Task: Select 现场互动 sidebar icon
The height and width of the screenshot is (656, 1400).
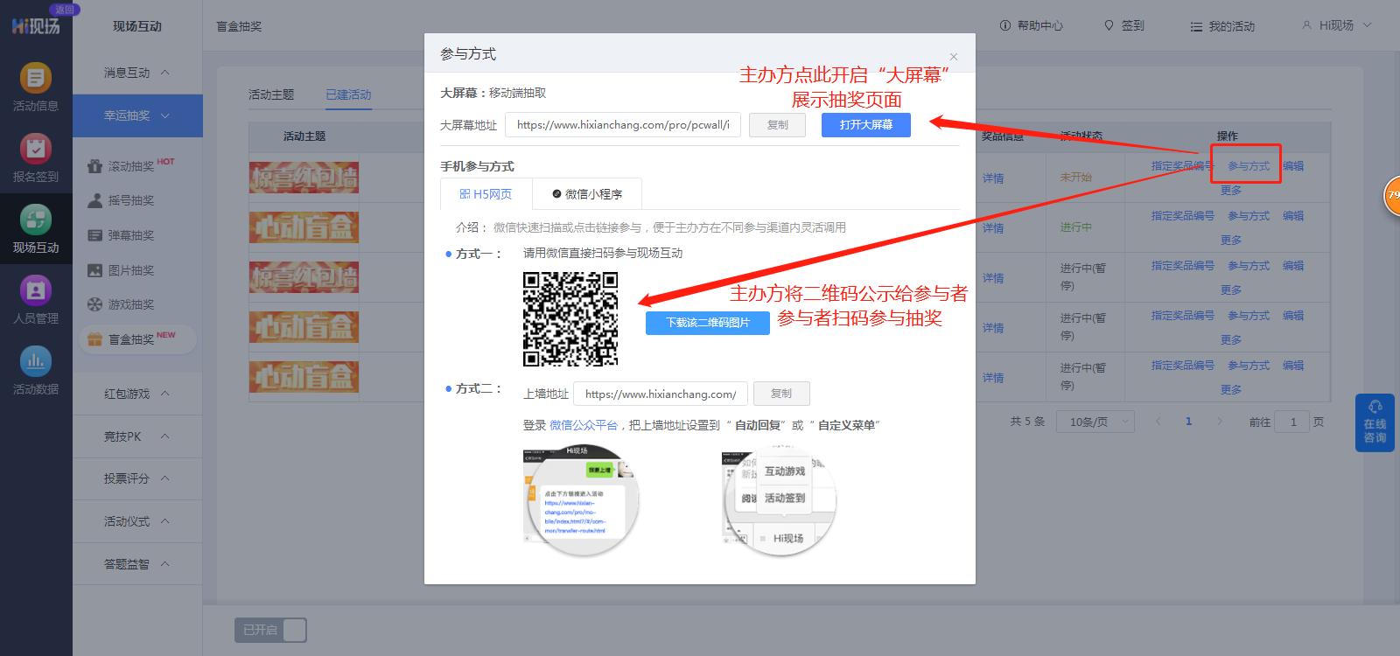Action: [x=35, y=229]
